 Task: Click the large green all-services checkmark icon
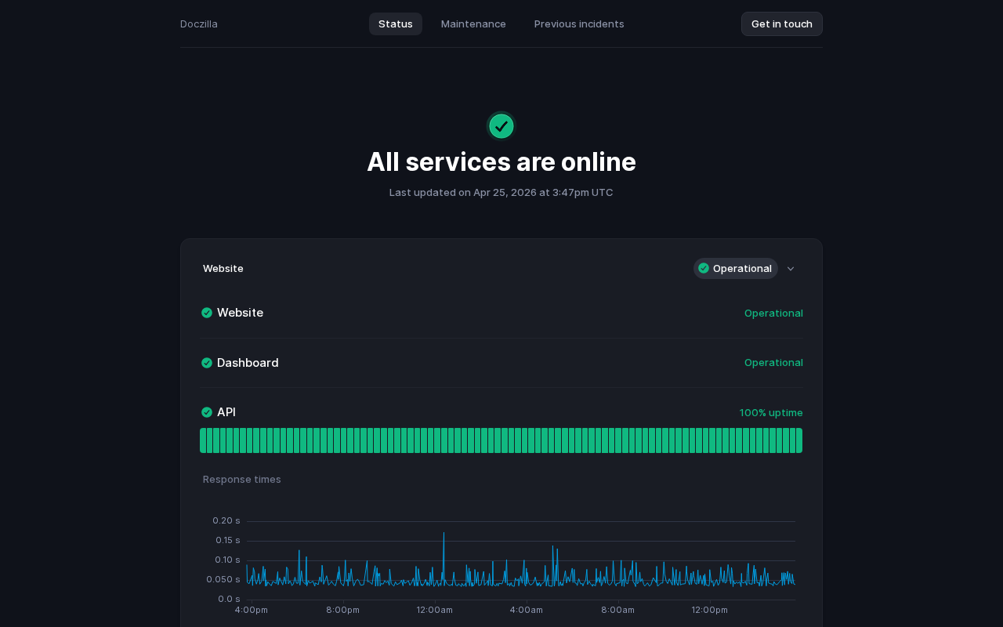pos(501,126)
